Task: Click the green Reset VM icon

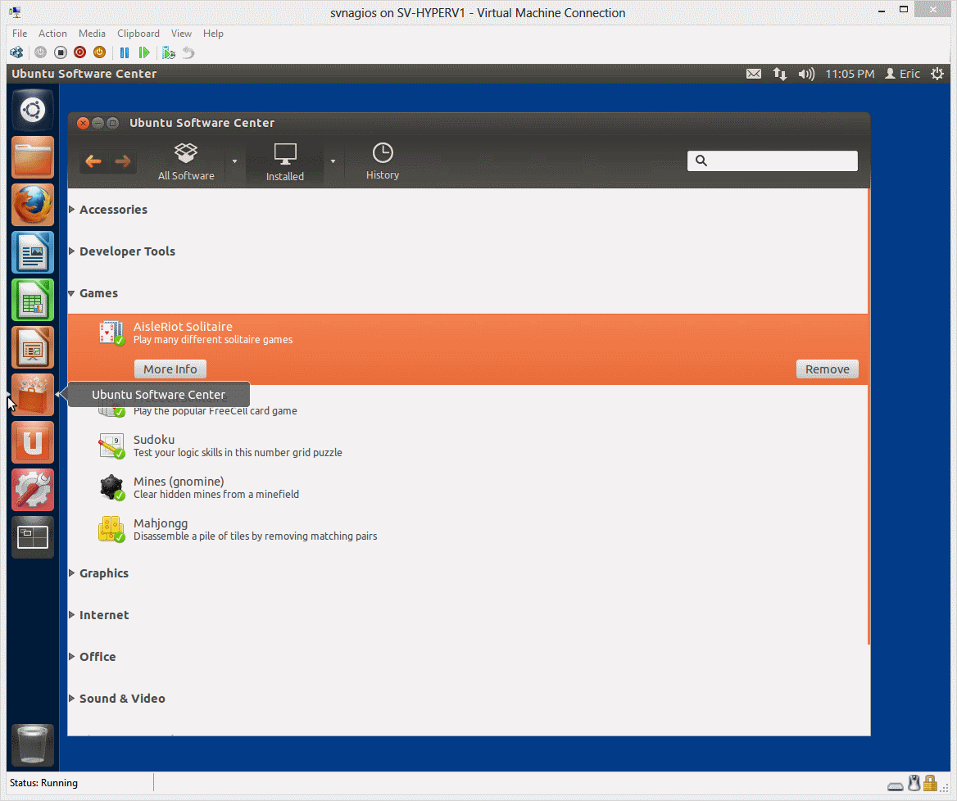Action: (144, 52)
